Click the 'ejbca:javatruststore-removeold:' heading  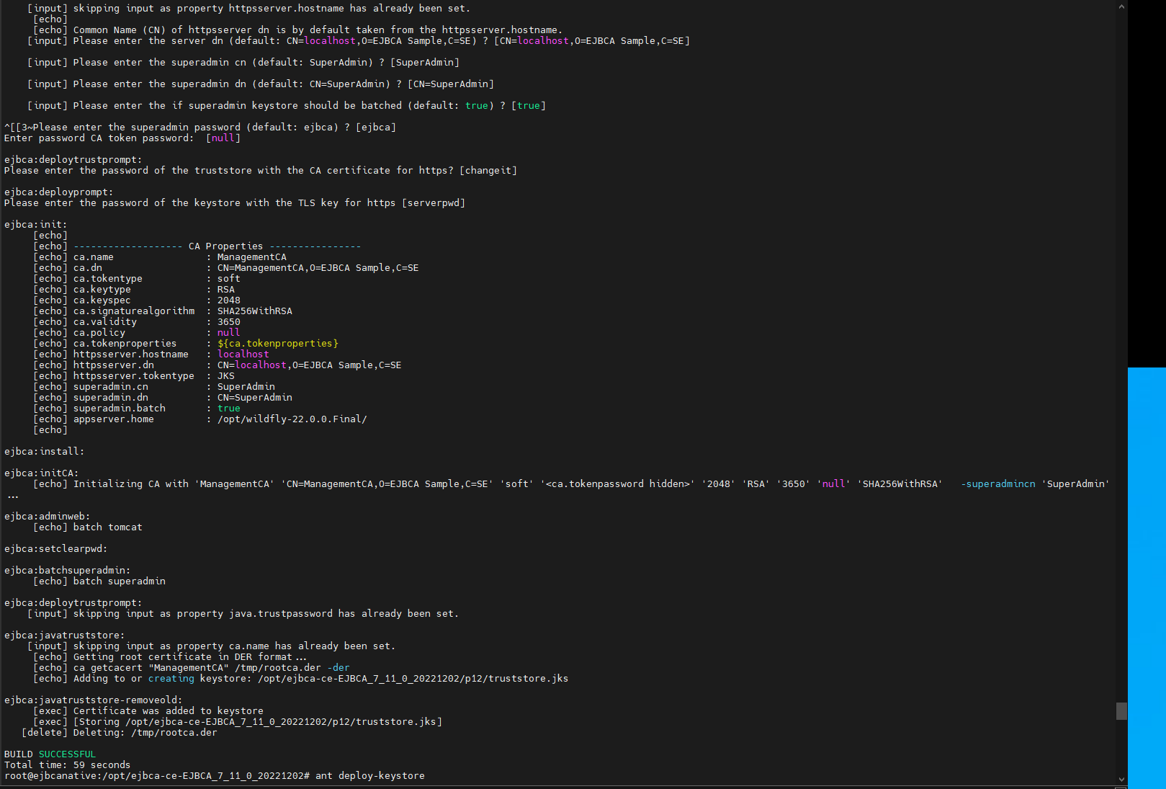click(94, 700)
